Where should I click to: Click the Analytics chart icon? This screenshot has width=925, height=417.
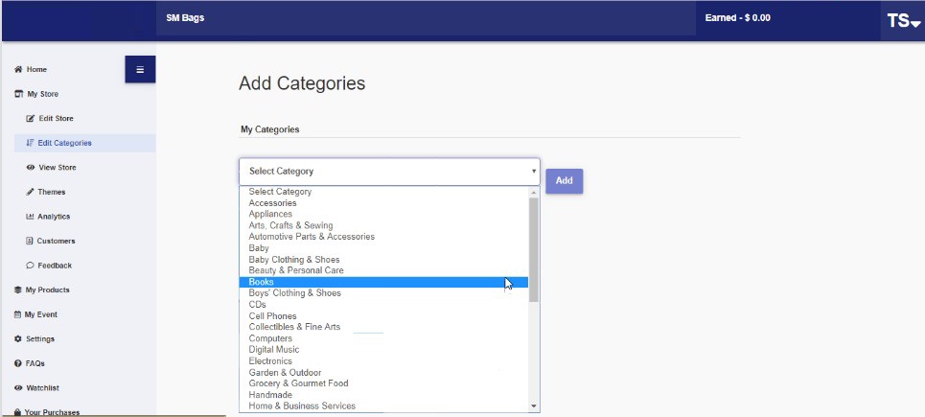(x=30, y=217)
